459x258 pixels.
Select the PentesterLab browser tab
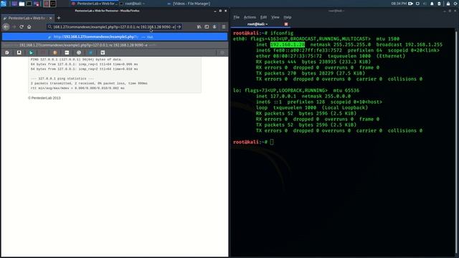pyautogui.click(x=27, y=18)
